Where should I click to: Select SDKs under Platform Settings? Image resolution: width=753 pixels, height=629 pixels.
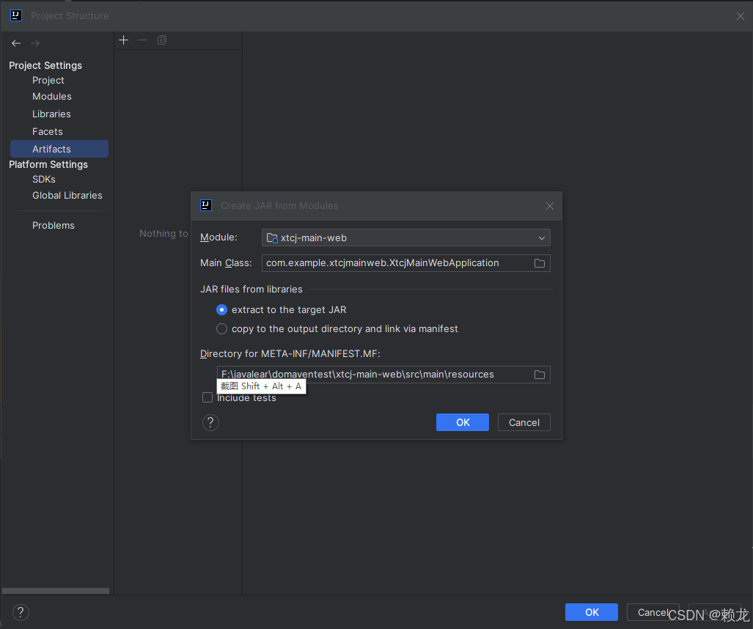[x=44, y=179]
